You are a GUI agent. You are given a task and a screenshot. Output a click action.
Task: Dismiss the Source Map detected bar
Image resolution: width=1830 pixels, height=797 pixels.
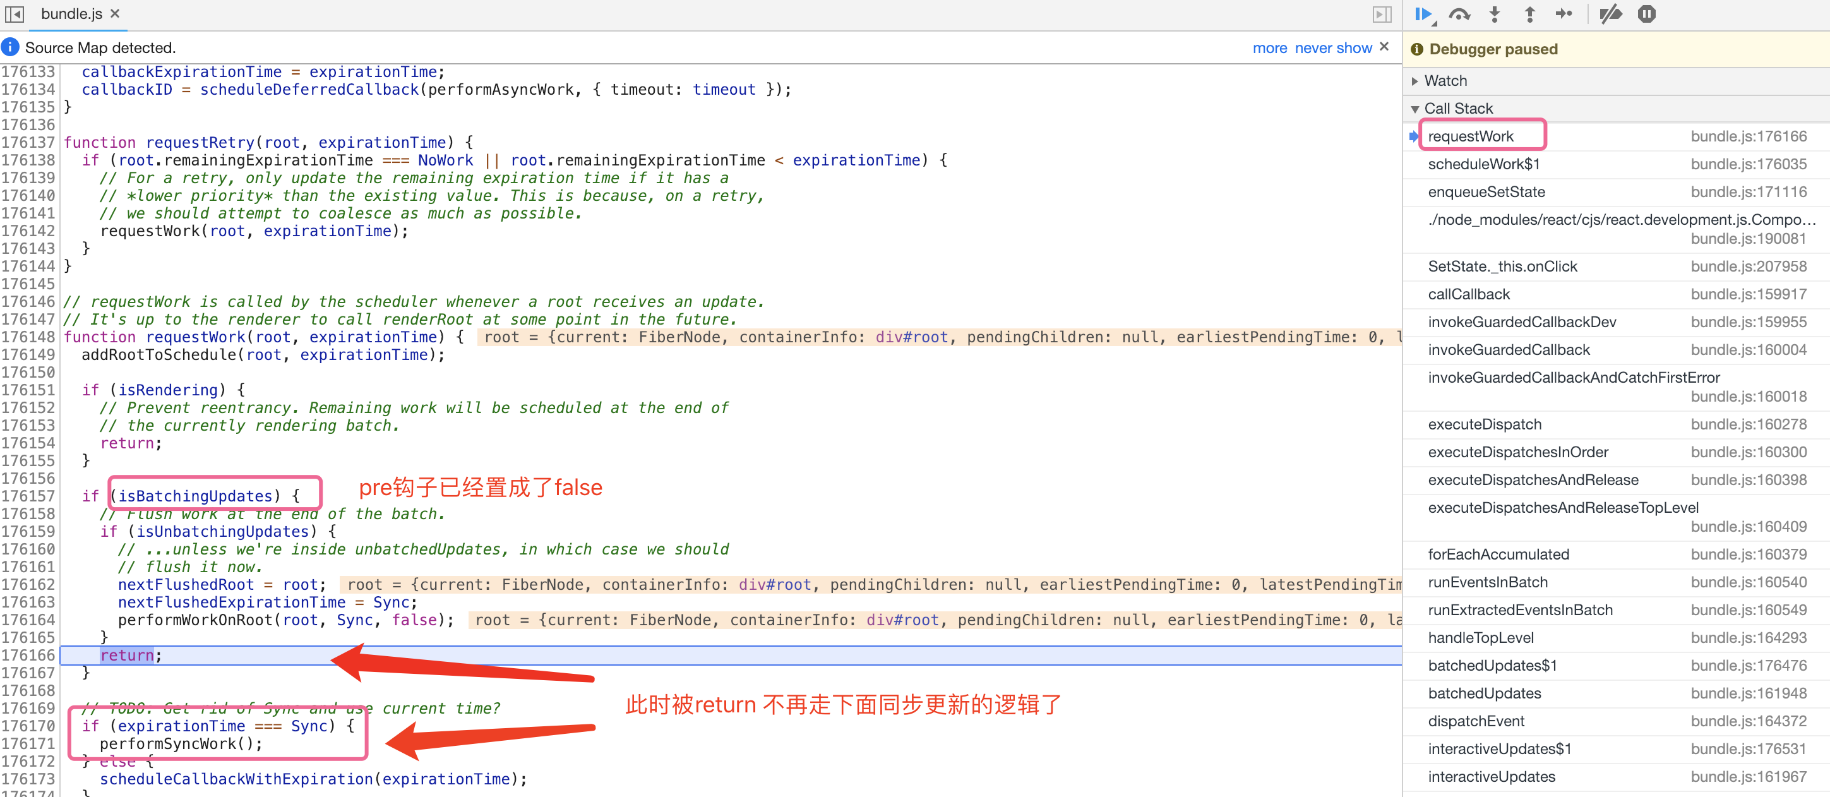pyautogui.click(x=1384, y=47)
